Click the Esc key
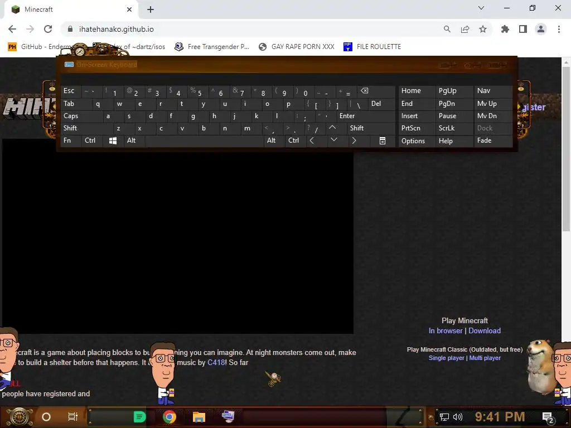This screenshot has height=428, width=571. point(71,91)
